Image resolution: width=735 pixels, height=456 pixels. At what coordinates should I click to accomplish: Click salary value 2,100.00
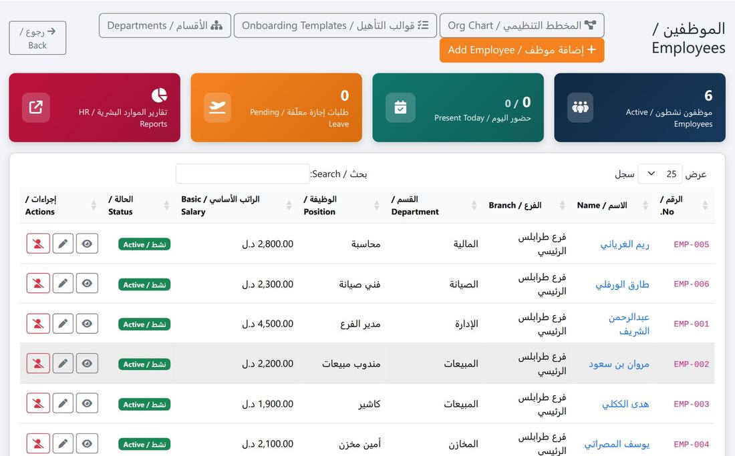[268, 444]
